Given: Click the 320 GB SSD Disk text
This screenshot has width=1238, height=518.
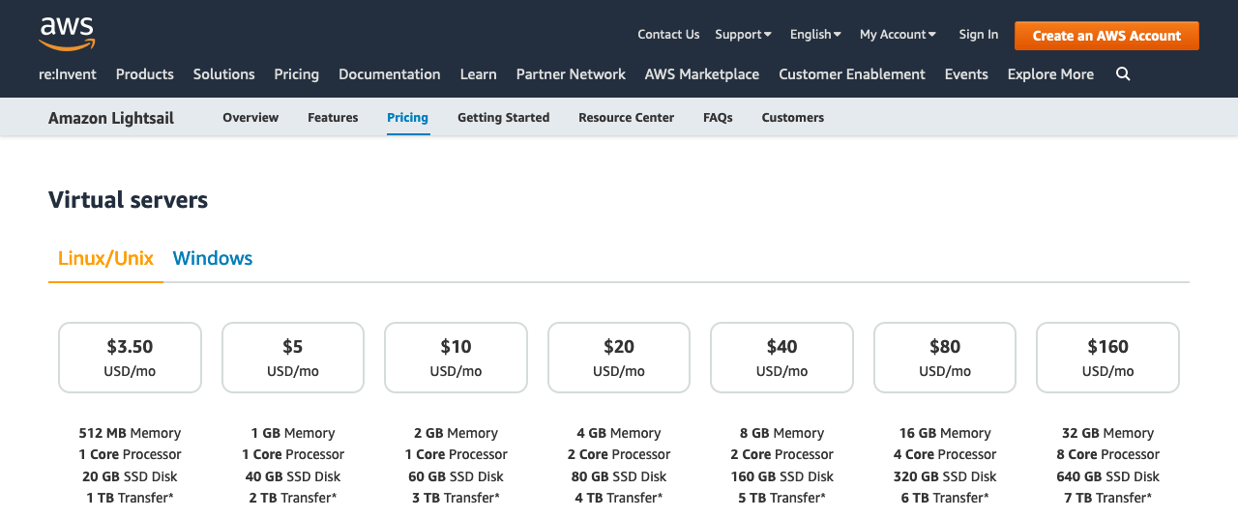Looking at the screenshot, I should [x=945, y=476].
